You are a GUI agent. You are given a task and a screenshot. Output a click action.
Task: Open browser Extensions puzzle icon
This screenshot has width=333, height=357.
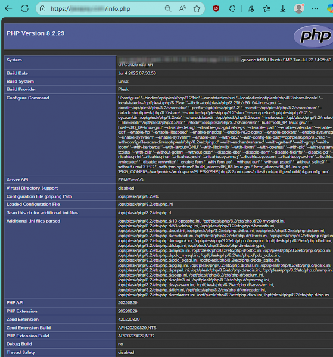(232, 9)
